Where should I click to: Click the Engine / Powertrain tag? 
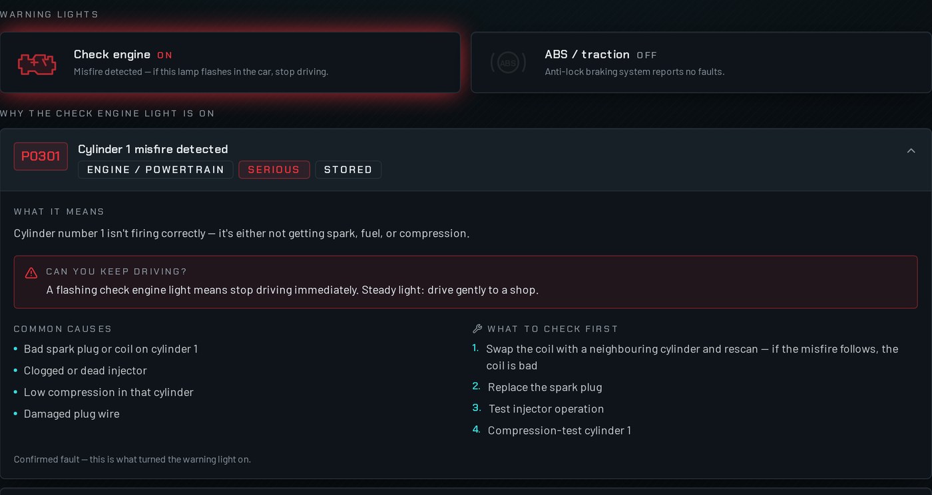156,170
